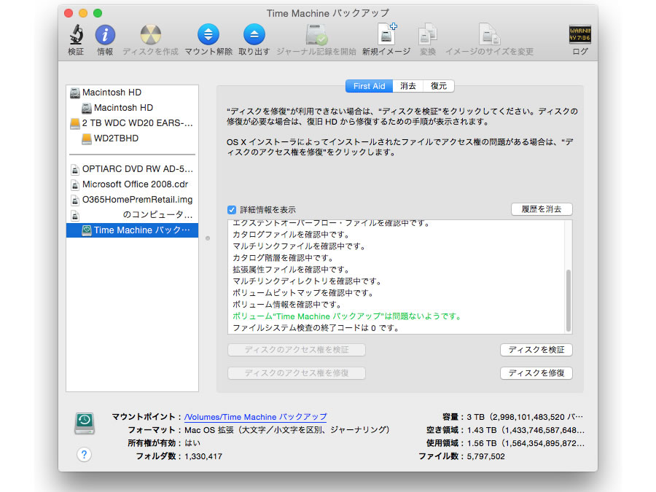The width and height of the screenshot is (656, 492).
Task: Select O365HomePremRetail.img disk image
Action: (132, 200)
